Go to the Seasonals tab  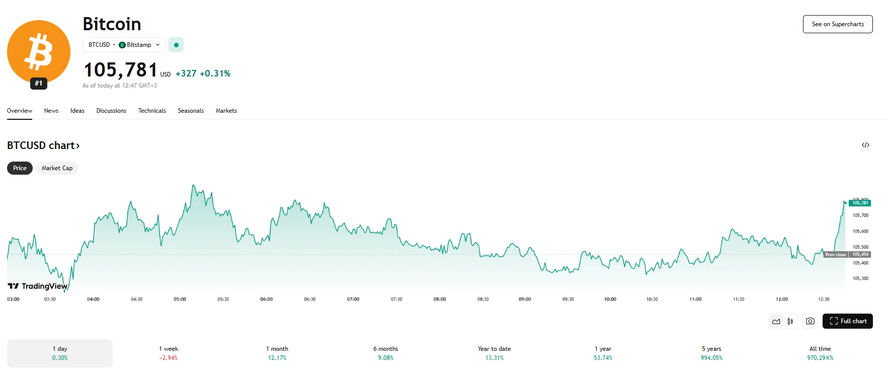(x=191, y=111)
